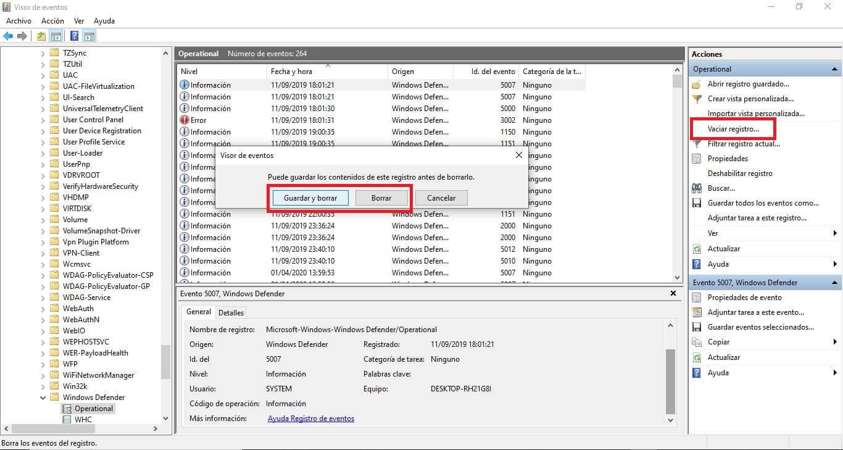
Task: Click the folder up-level toolbar icon
Action: click(41, 36)
